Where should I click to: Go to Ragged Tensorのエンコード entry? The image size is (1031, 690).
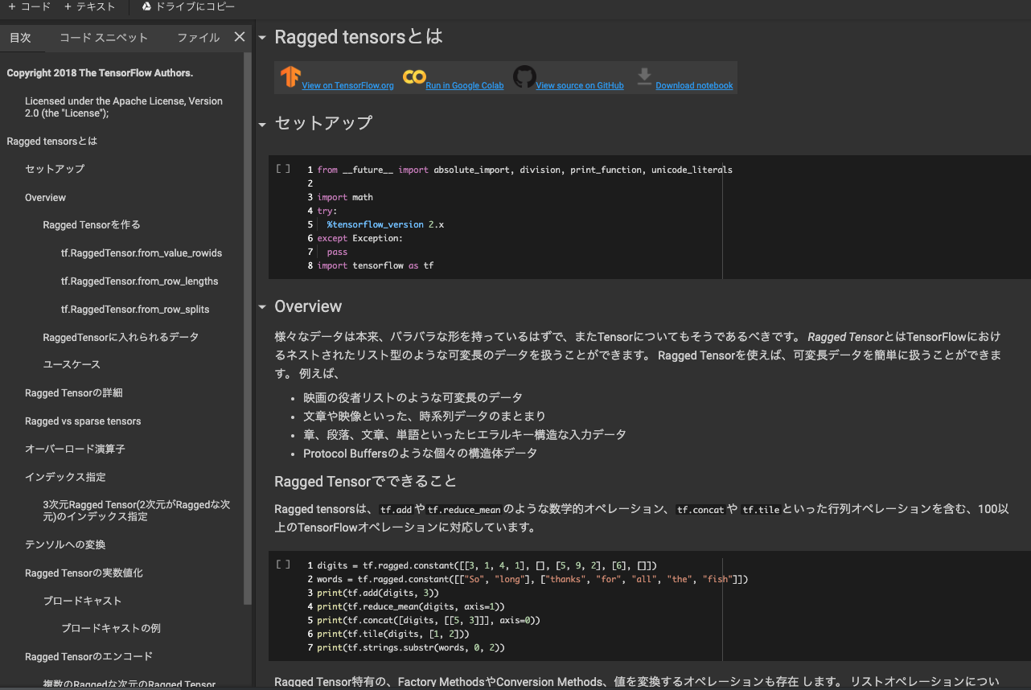(88, 657)
